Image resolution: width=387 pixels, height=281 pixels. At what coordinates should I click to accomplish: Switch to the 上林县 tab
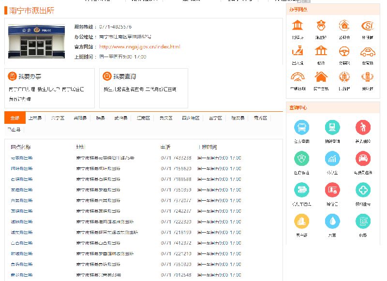point(35,118)
